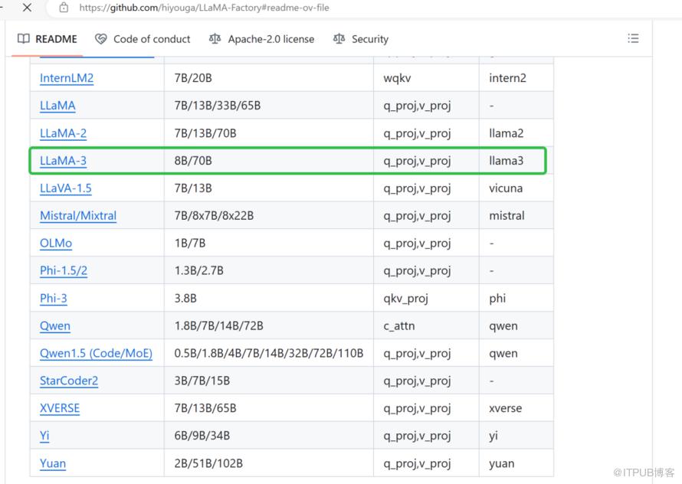Image resolution: width=682 pixels, height=484 pixels.
Task: Open the Qwen1.5 (Code/MoE) link
Action: point(96,354)
